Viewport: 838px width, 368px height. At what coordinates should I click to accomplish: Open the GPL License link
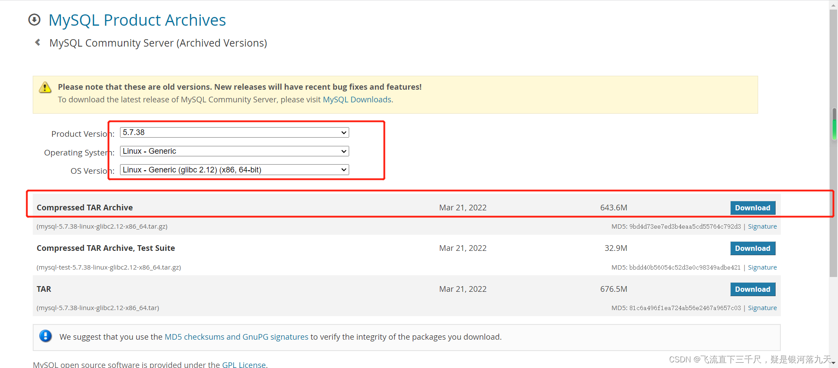pyautogui.click(x=244, y=365)
